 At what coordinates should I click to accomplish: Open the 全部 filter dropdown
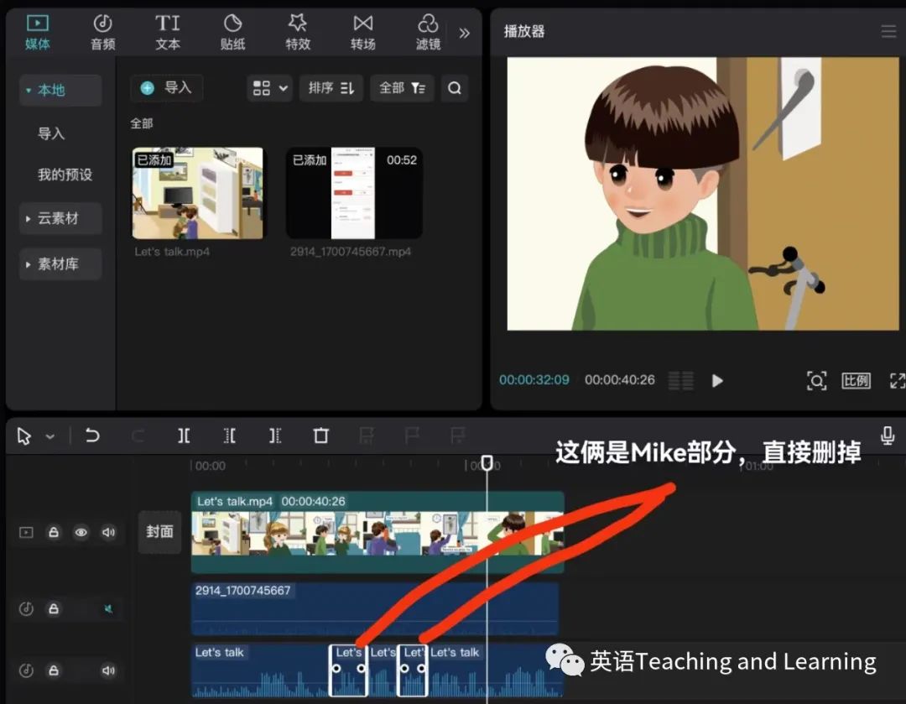[402, 88]
